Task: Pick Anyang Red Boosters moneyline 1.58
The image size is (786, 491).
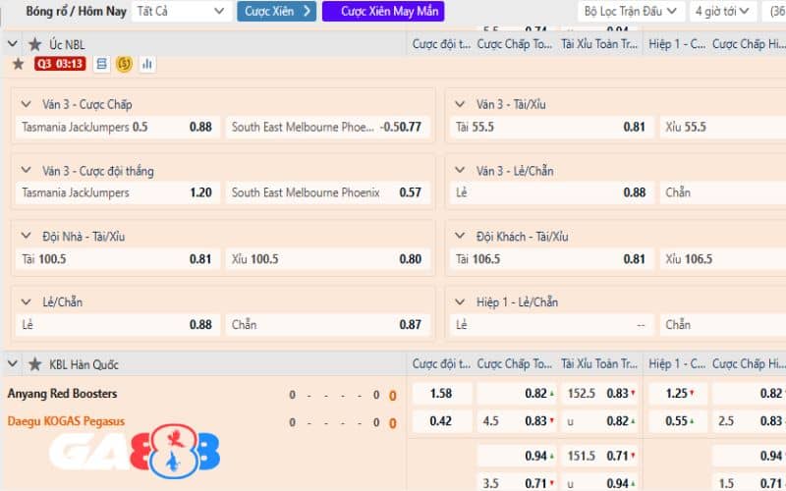Action: coord(441,394)
